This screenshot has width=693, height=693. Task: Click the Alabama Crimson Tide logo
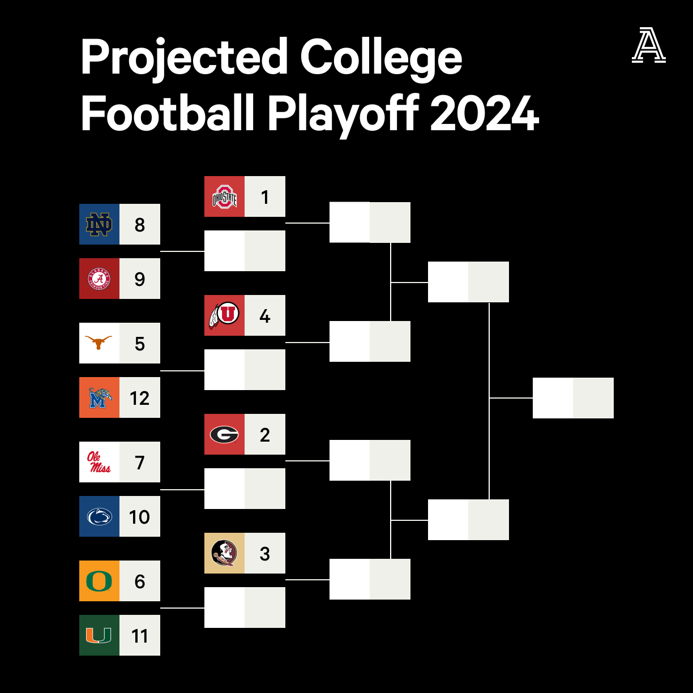click(x=99, y=279)
